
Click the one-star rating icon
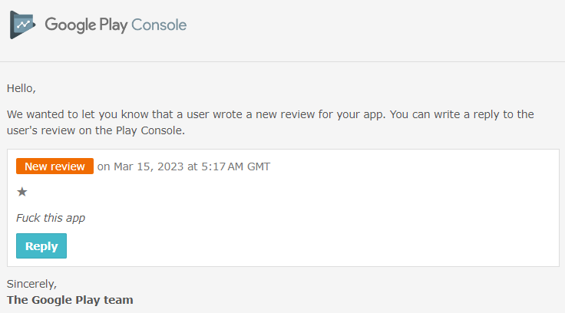[22, 192]
